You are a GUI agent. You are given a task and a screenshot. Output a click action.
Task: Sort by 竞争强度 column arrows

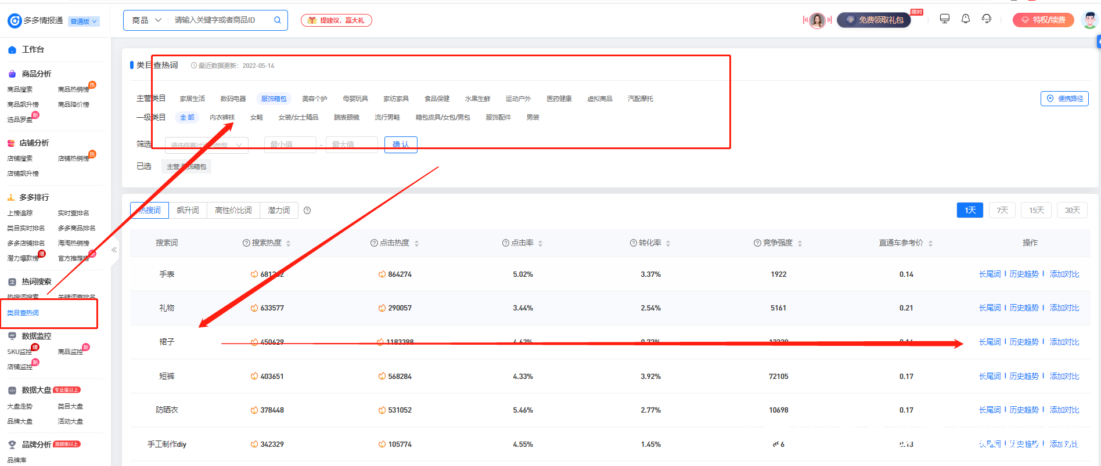[x=800, y=243]
